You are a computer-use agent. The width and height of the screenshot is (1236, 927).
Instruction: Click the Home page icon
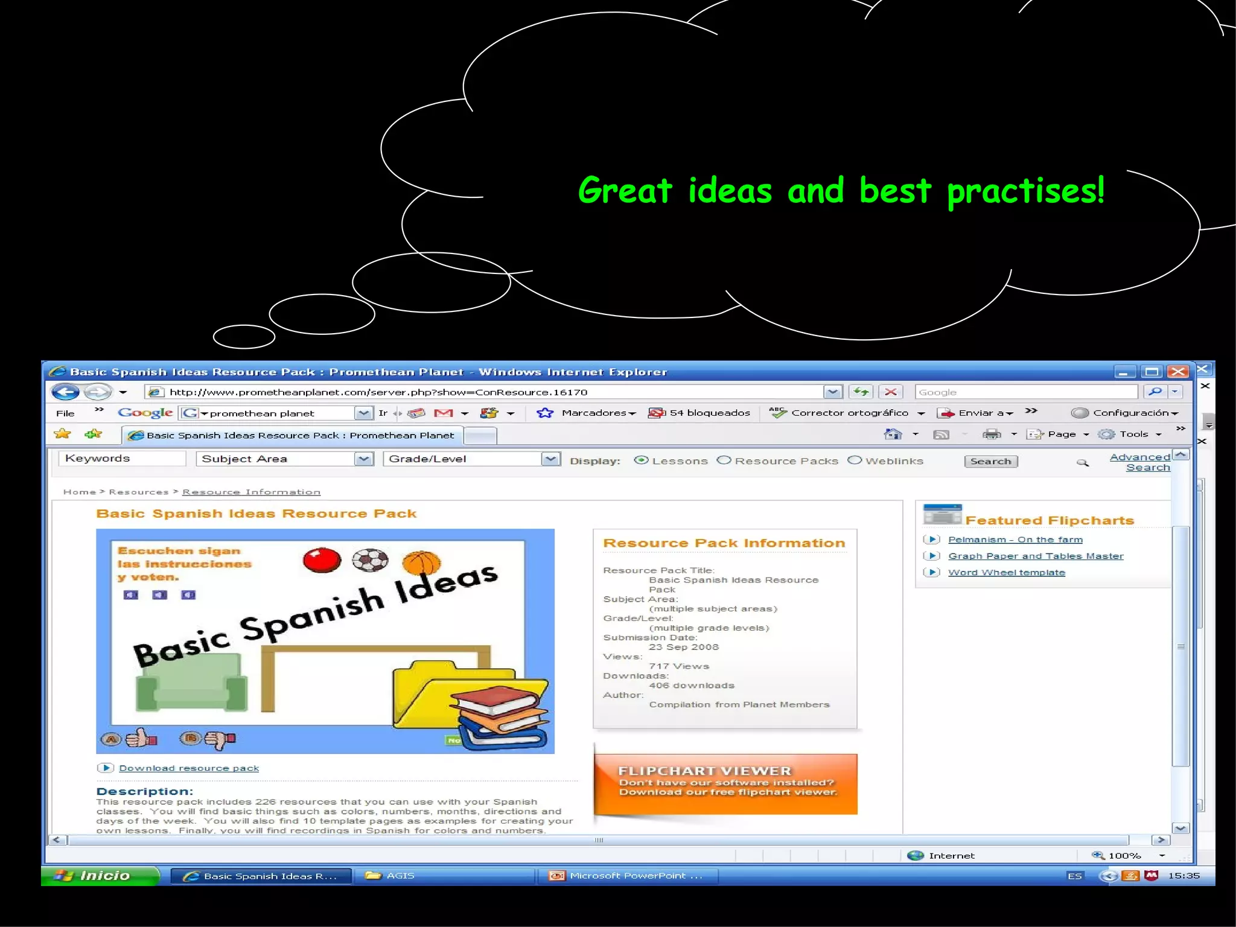pos(893,434)
